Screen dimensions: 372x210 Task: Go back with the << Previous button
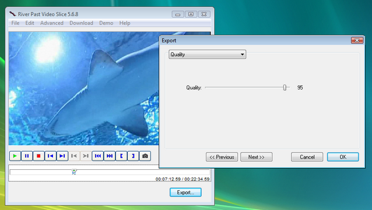(222, 157)
